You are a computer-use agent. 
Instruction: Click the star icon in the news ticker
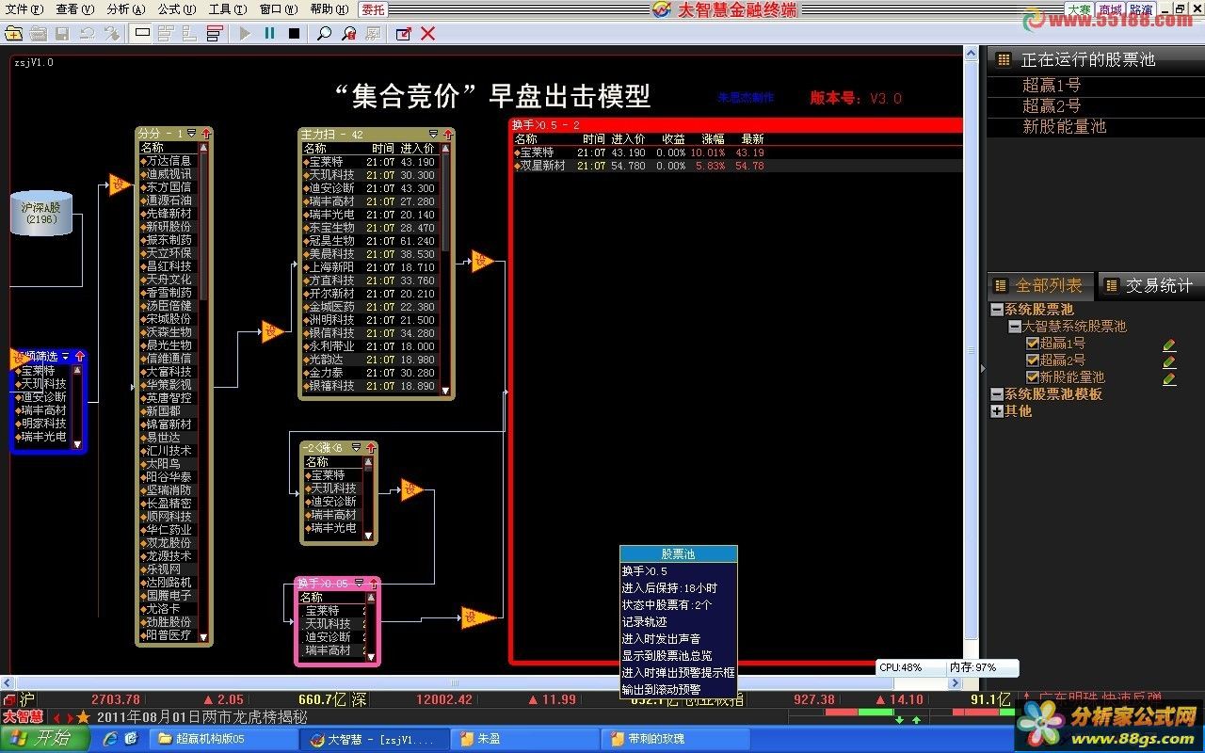tap(83, 717)
